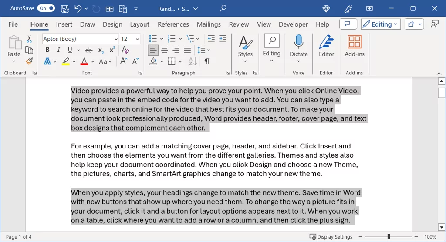The image size is (446, 242).
Task: Select the Format Painter brush
Action: [29, 61]
